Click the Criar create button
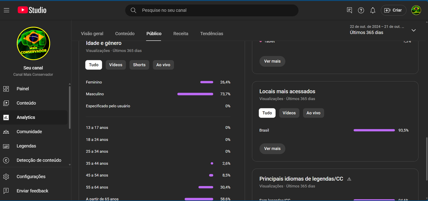 393,10
